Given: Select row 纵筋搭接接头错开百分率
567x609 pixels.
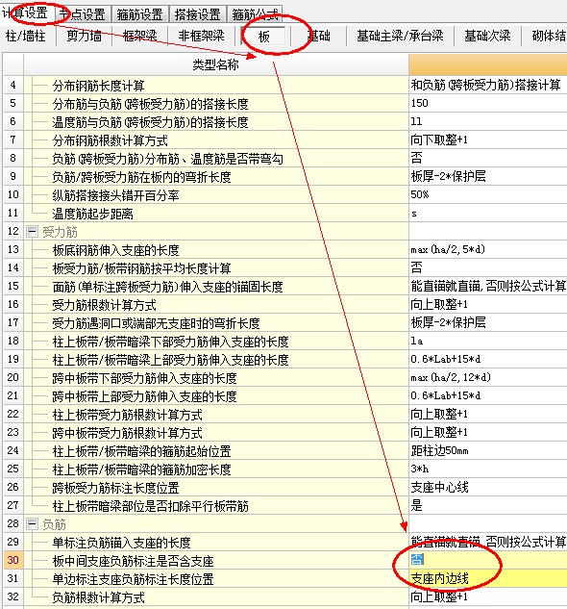Looking at the screenshot, I should [216, 195].
